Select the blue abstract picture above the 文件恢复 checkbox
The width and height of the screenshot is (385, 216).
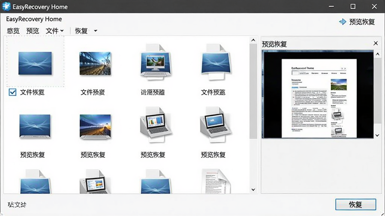[x=35, y=63]
